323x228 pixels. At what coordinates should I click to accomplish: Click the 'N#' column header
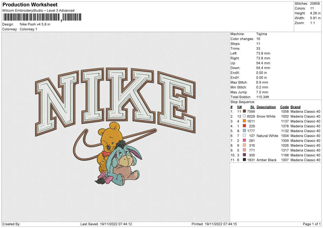240,107
